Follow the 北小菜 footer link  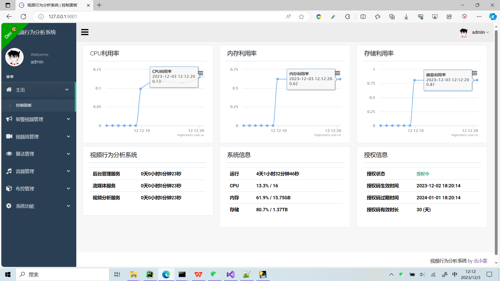pos(480,261)
